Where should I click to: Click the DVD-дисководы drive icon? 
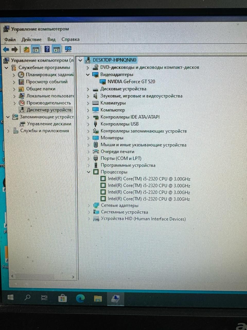click(x=95, y=67)
